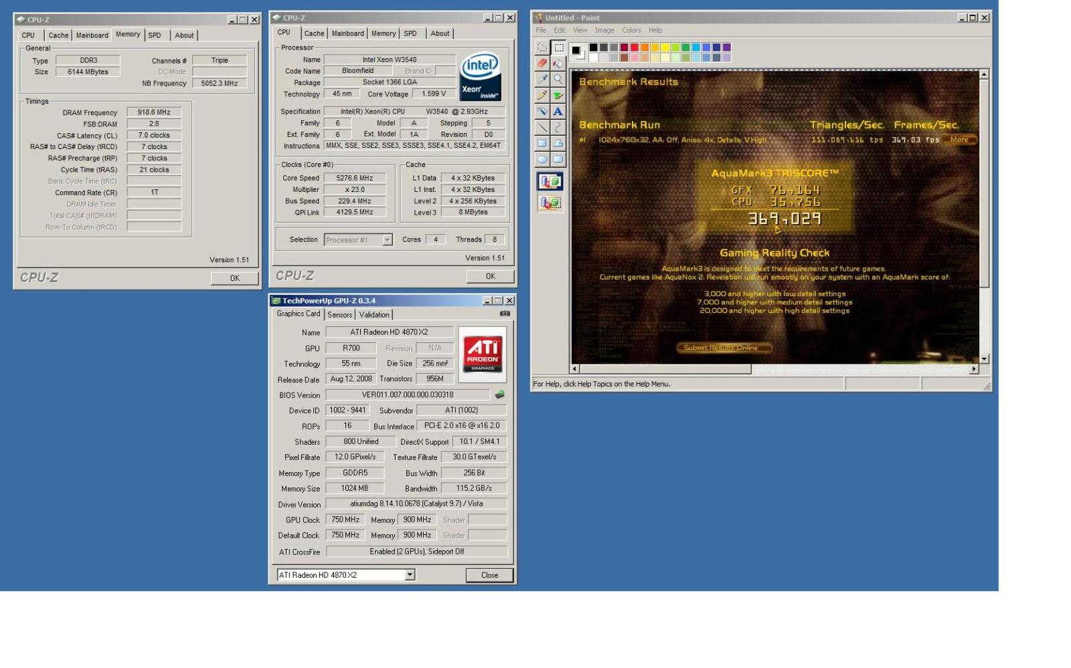The width and height of the screenshot is (1071, 668).
Task: Open Memory tab in CPU-Z processor window
Action: 384,33
